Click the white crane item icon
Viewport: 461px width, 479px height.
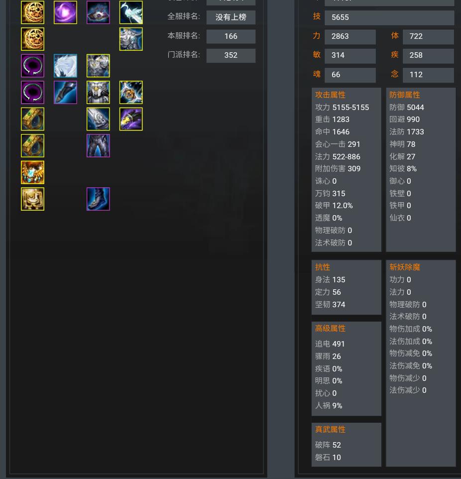click(x=131, y=12)
